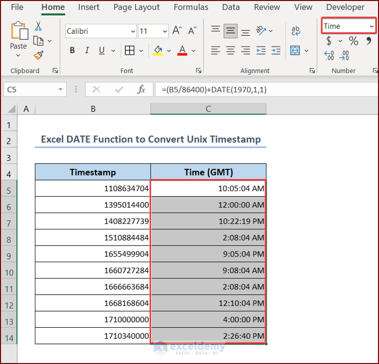Open the font color dropdown arrow
This screenshot has height=364, width=379.
(x=194, y=51)
